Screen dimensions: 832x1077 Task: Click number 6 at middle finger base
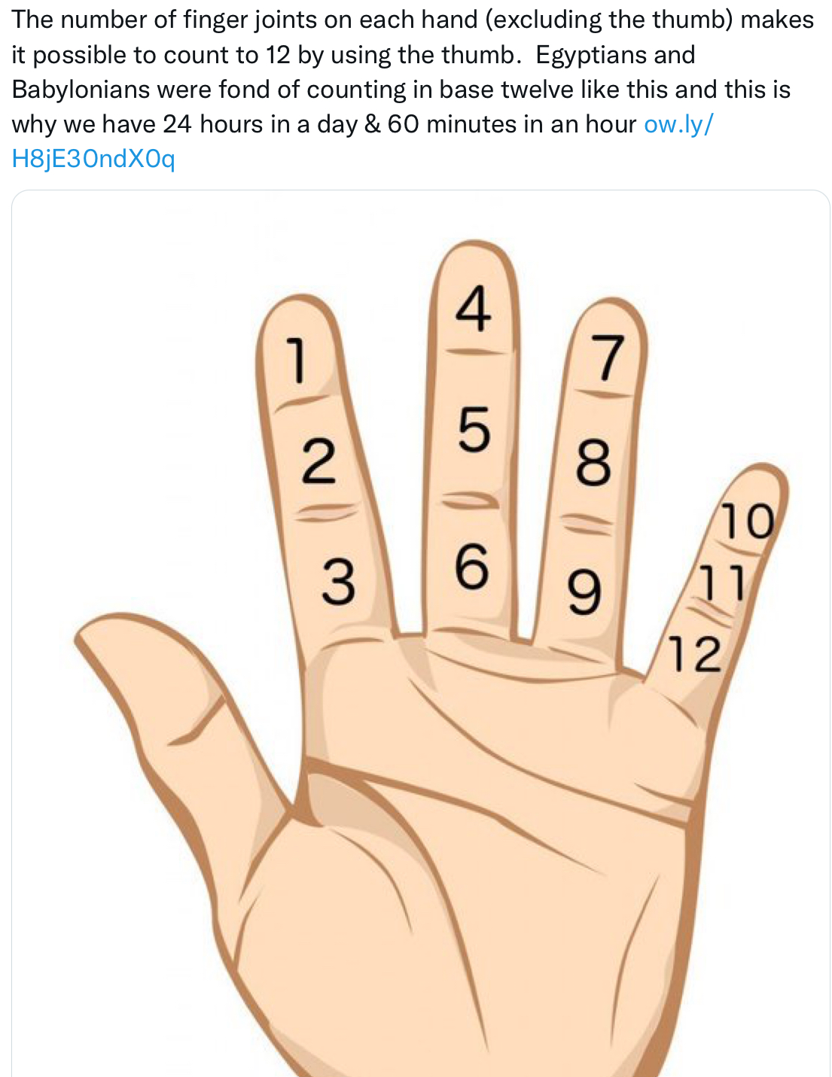pyautogui.click(x=472, y=565)
